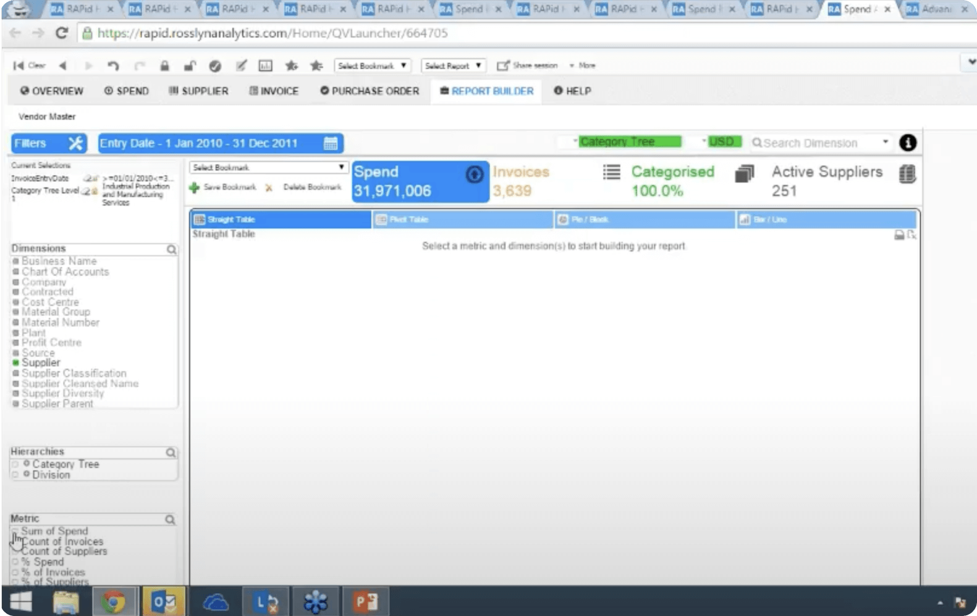Click Share session button
Image resolution: width=977 pixels, height=616 pixels.
(527, 66)
